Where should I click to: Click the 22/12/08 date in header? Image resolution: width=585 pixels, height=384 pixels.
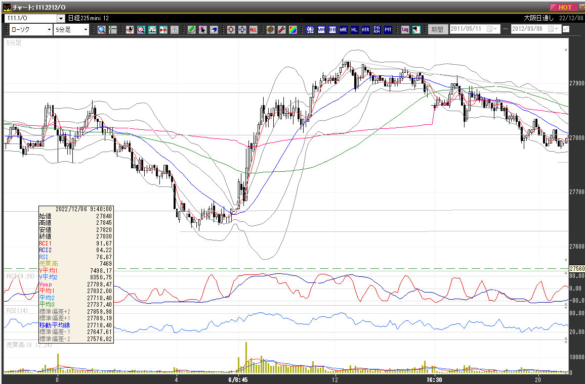coord(571,18)
